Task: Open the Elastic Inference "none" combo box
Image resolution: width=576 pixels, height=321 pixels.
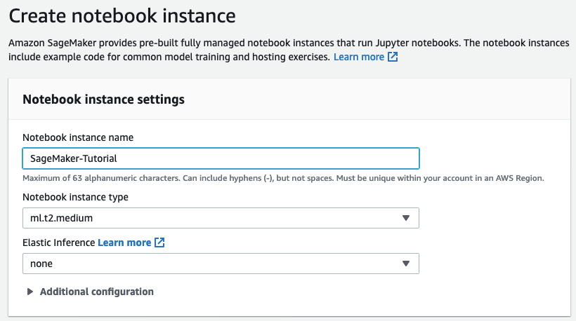Action: [x=221, y=264]
